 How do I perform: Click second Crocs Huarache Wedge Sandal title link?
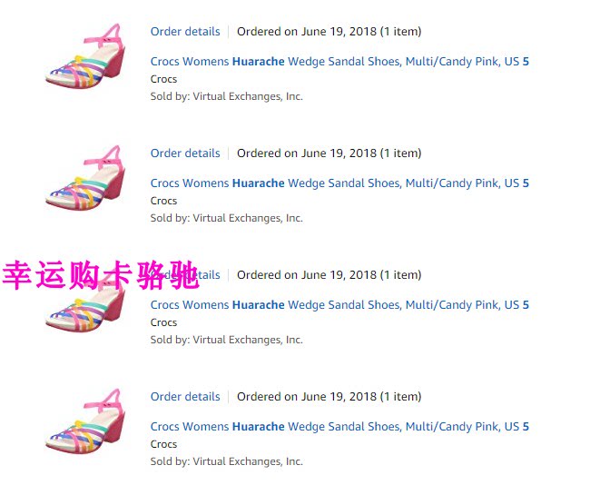(x=339, y=183)
